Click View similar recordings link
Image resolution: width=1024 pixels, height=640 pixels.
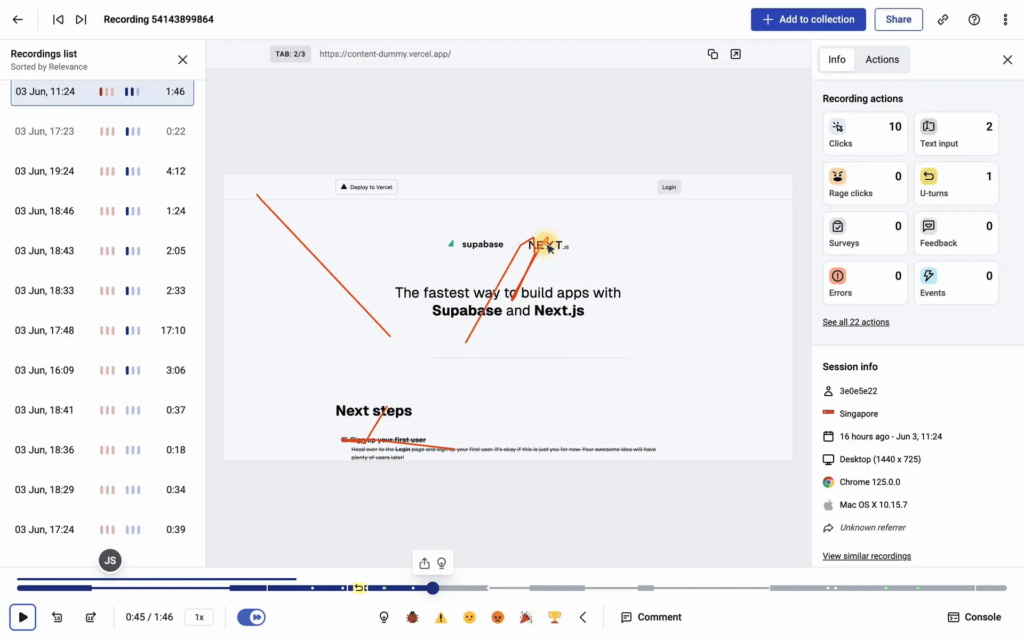click(866, 556)
